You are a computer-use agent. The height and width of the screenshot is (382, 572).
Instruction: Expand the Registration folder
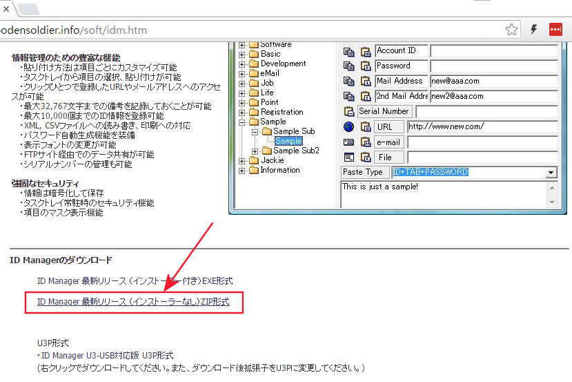(x=242, y=113)
